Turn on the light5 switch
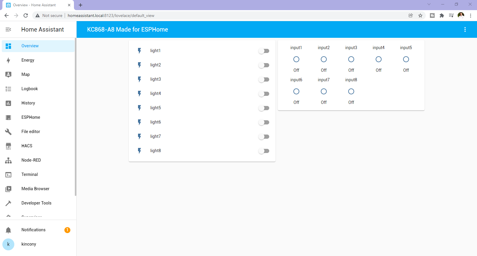The height and width of the screenshot is (256, 477). (264, 108)
